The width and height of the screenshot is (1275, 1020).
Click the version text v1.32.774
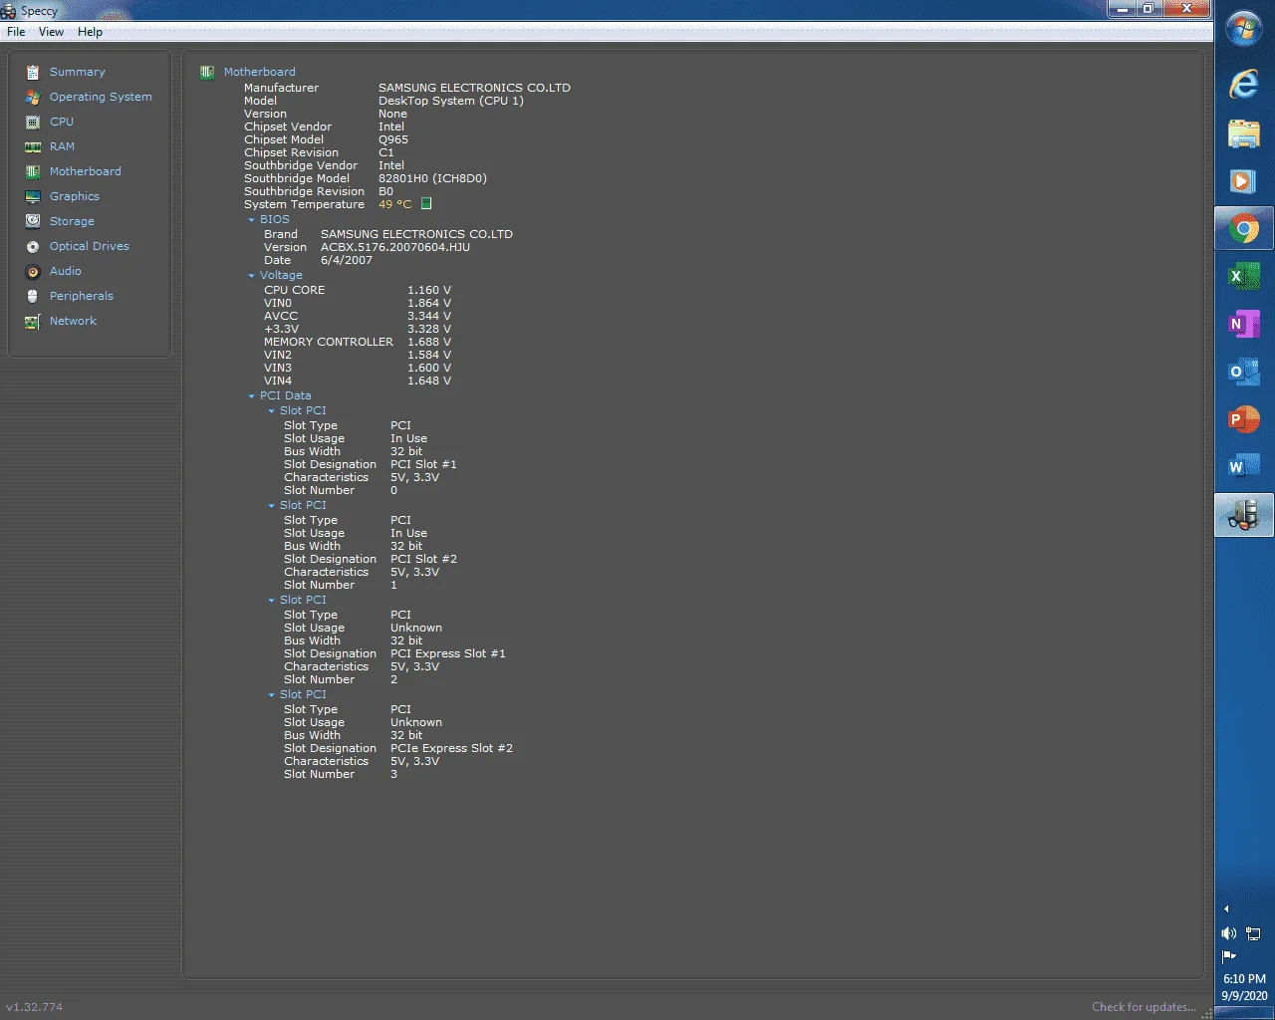(x=35, y=1007)
